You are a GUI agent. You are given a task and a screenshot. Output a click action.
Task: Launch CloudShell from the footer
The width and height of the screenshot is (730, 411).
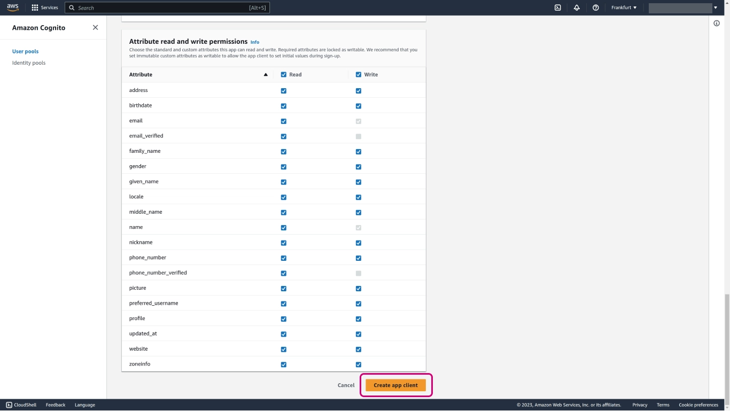pos(21,405)
